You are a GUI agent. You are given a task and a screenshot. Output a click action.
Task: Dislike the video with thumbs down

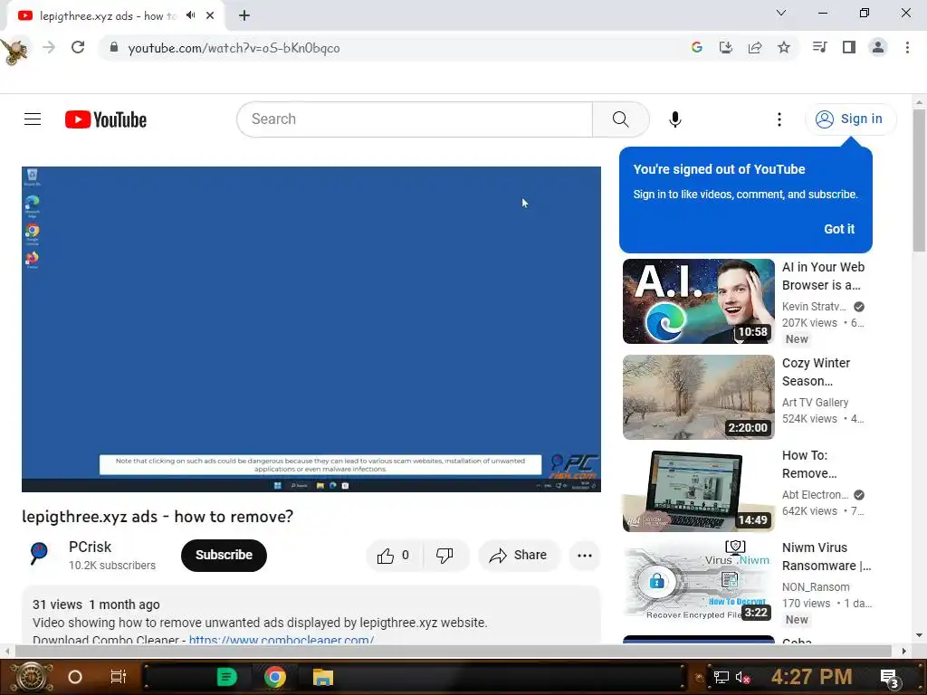444,556
